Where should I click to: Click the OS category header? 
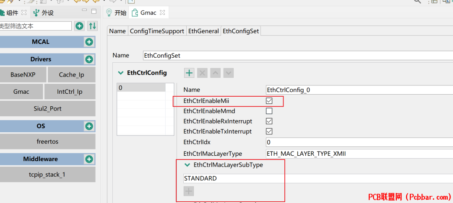coord(41,126)
